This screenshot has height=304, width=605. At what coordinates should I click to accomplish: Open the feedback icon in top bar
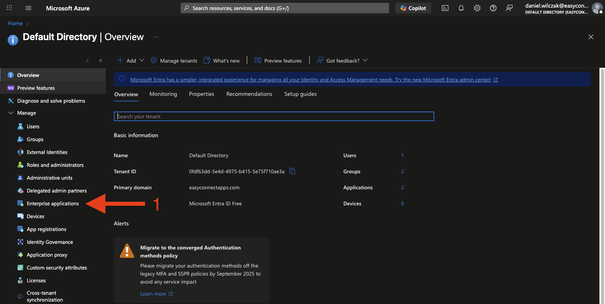click(509, 8)
